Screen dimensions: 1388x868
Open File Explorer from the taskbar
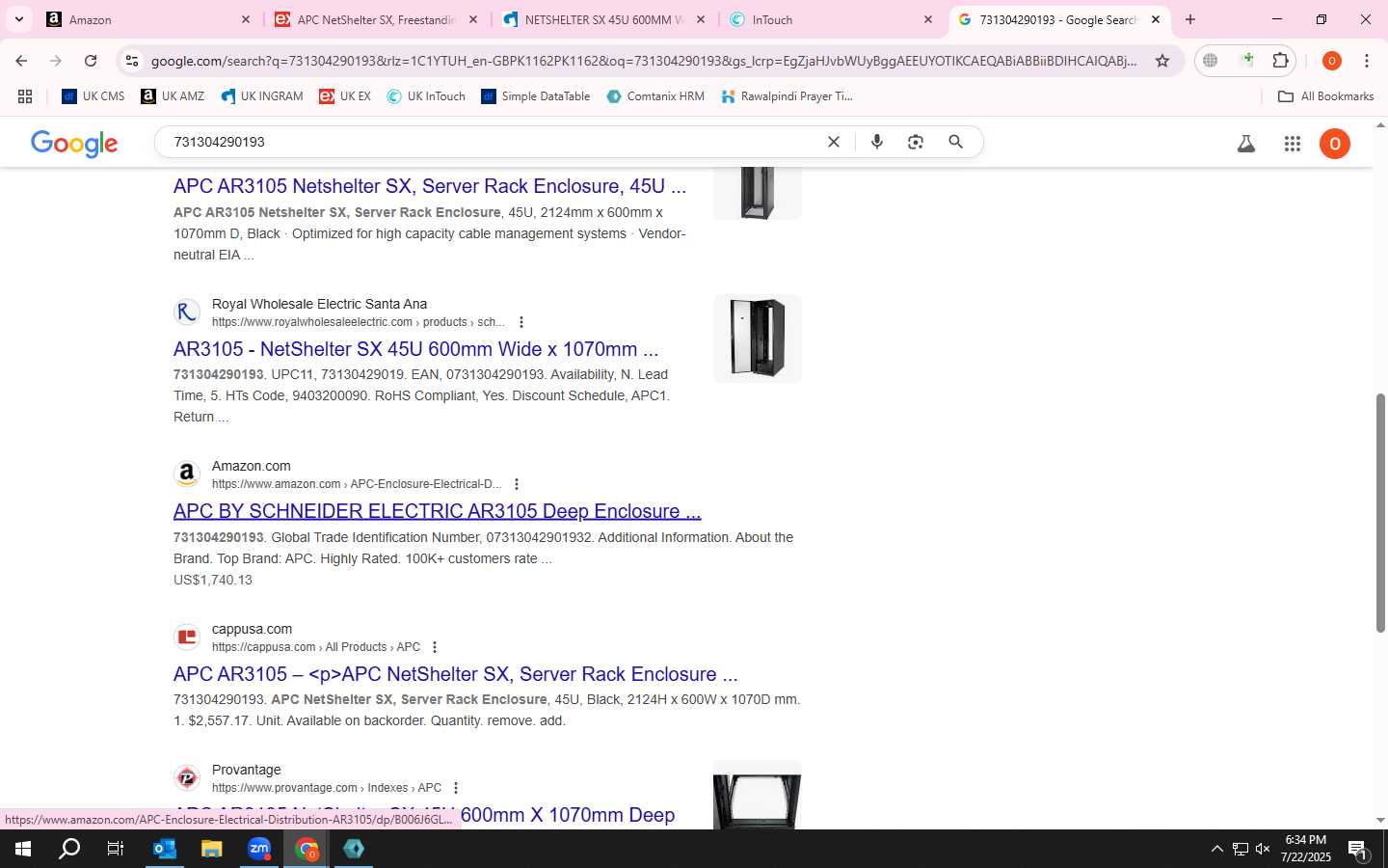click(x=211, y=849)
